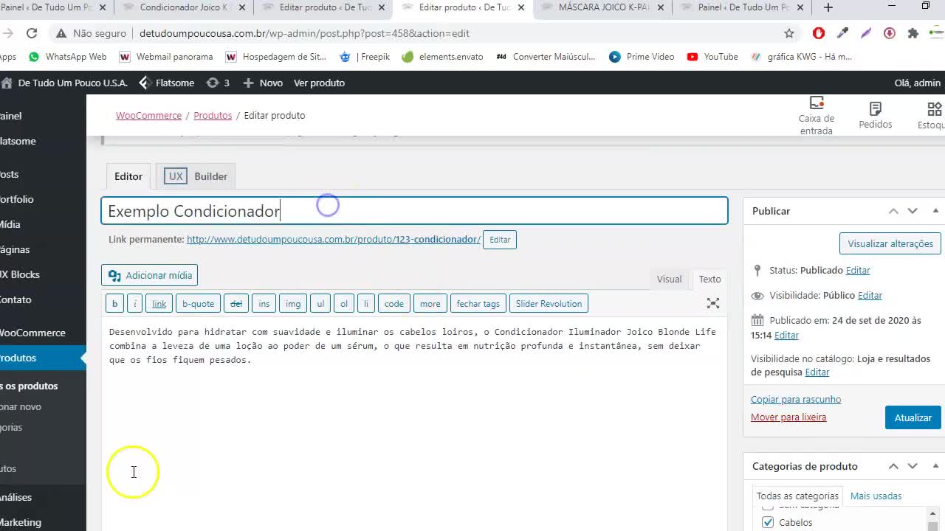945x531 pixels.
Task: Switch to Texto editor tab
Action: point(709,279)
